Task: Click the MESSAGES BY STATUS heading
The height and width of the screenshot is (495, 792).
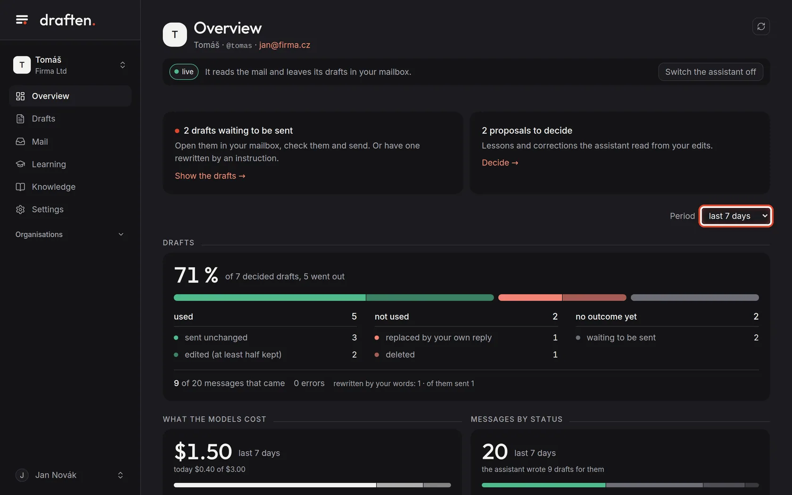Action: (517, 419)
